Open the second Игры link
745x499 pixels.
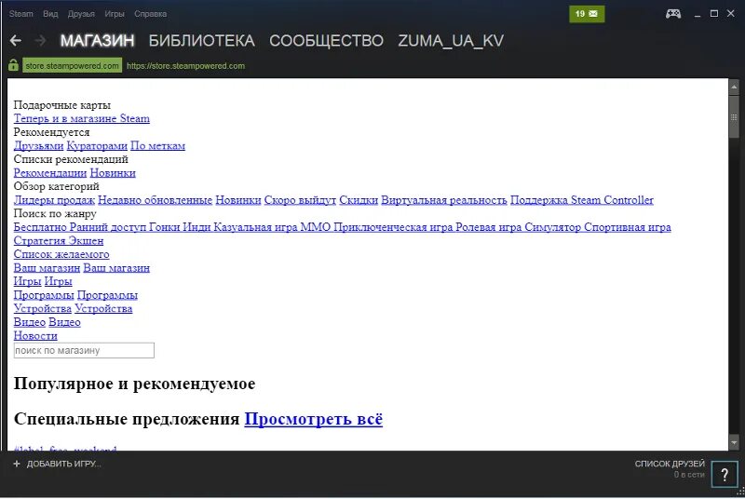pos(58,281)
